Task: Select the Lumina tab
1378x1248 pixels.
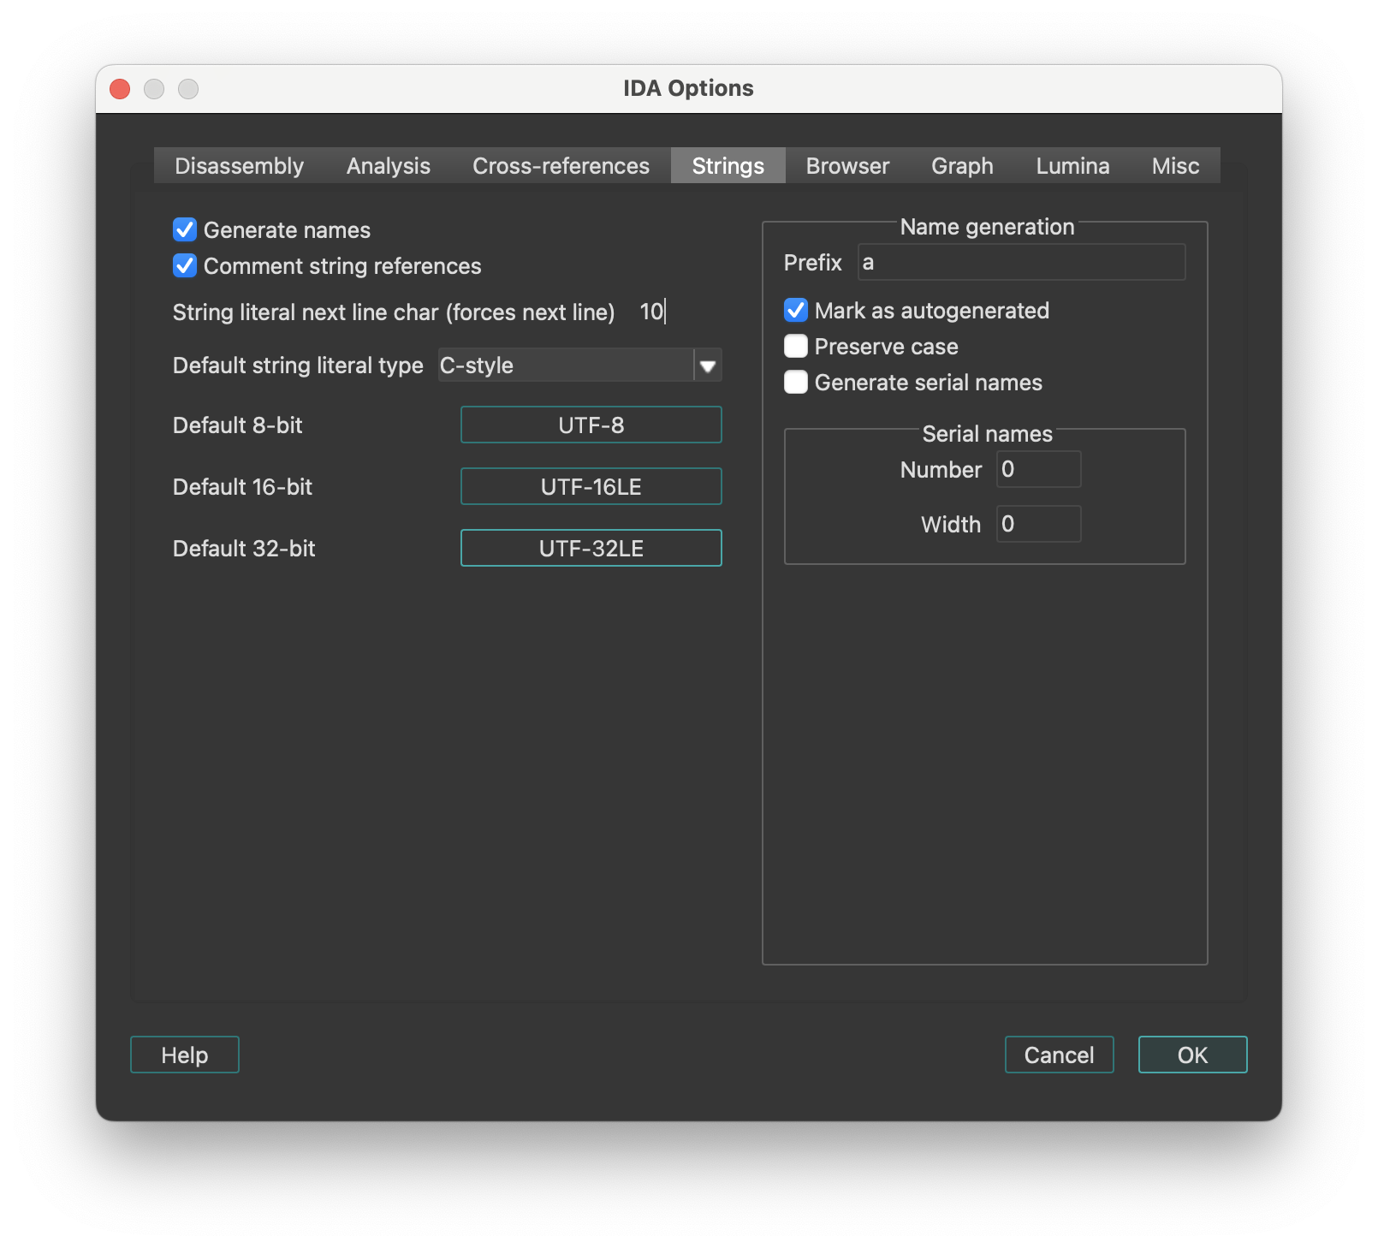Action: click(1072, 165)
